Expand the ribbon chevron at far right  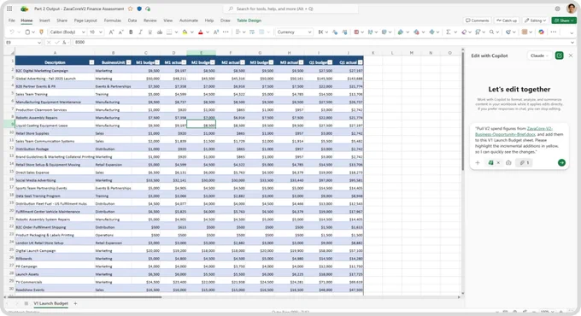coord(572,32)
